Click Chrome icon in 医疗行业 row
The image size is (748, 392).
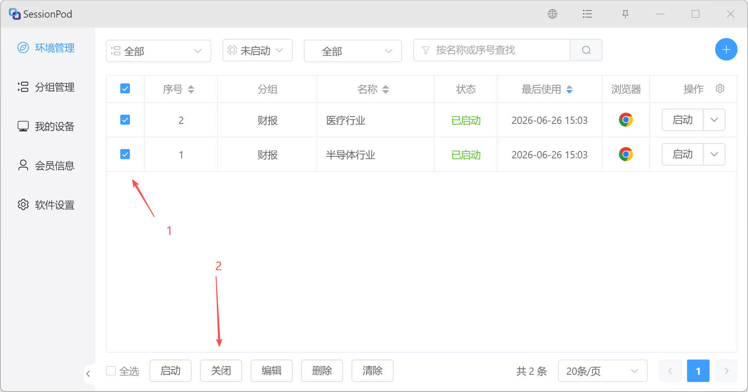626,120
